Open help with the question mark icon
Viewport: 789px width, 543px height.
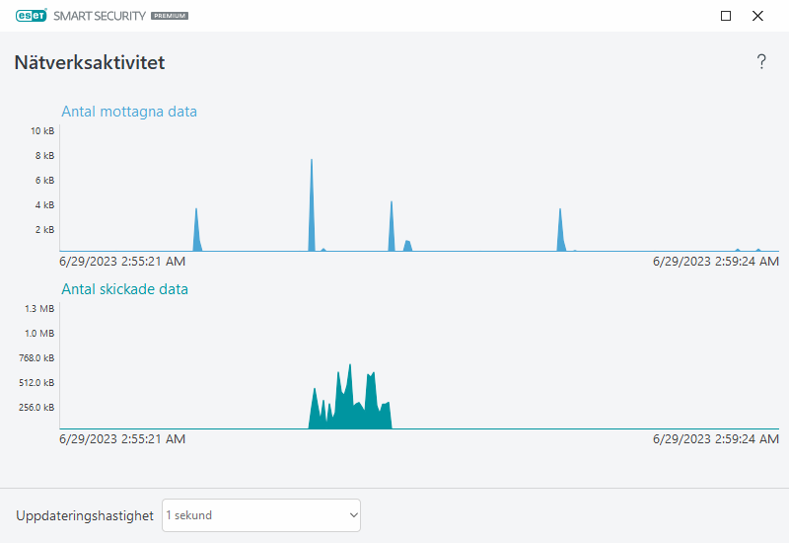point(761,62)
